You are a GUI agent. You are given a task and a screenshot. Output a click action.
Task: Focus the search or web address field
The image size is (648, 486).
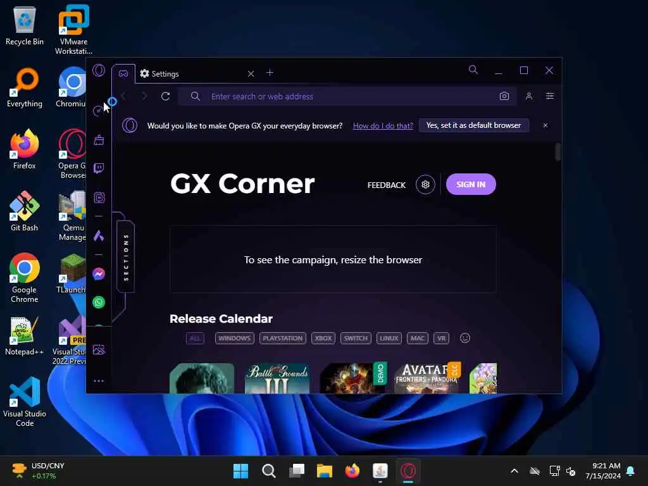click(x=347, y=96)
